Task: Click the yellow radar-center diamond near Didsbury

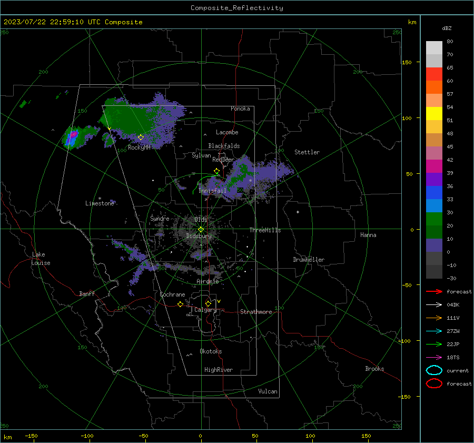Action: [x=201, y=230]
